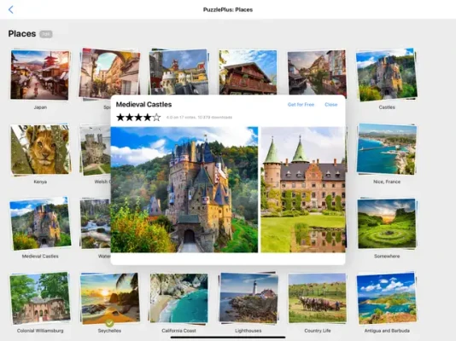Open the Japan puzzle pack
The image size is (456, 341).
tap(40, 75)
